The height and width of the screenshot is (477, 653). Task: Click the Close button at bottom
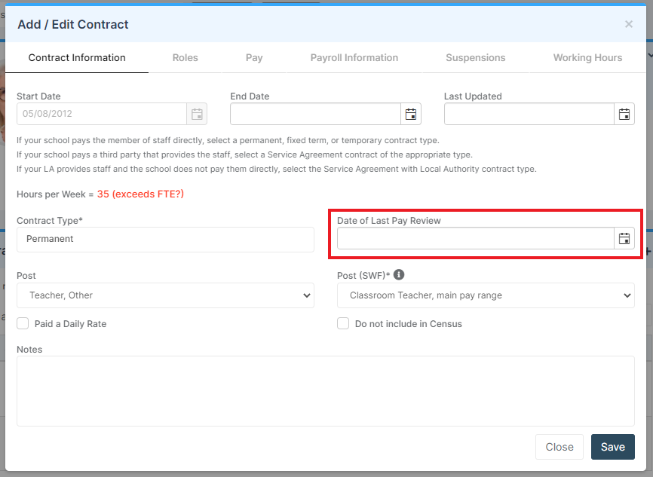point(559,447)
